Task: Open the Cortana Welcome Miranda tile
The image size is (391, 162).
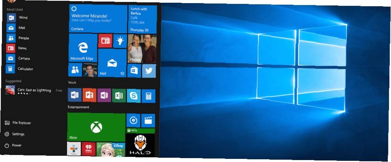Action: click(98, 19)
